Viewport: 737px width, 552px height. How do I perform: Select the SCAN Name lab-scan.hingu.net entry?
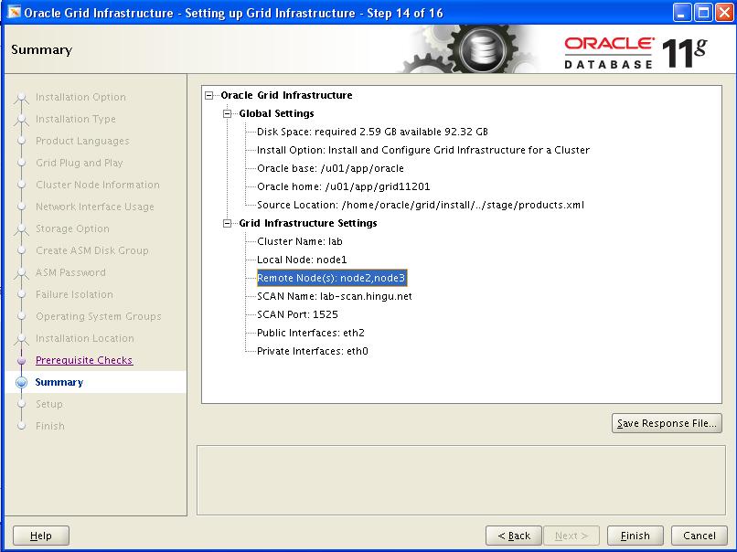pos(334,296)
